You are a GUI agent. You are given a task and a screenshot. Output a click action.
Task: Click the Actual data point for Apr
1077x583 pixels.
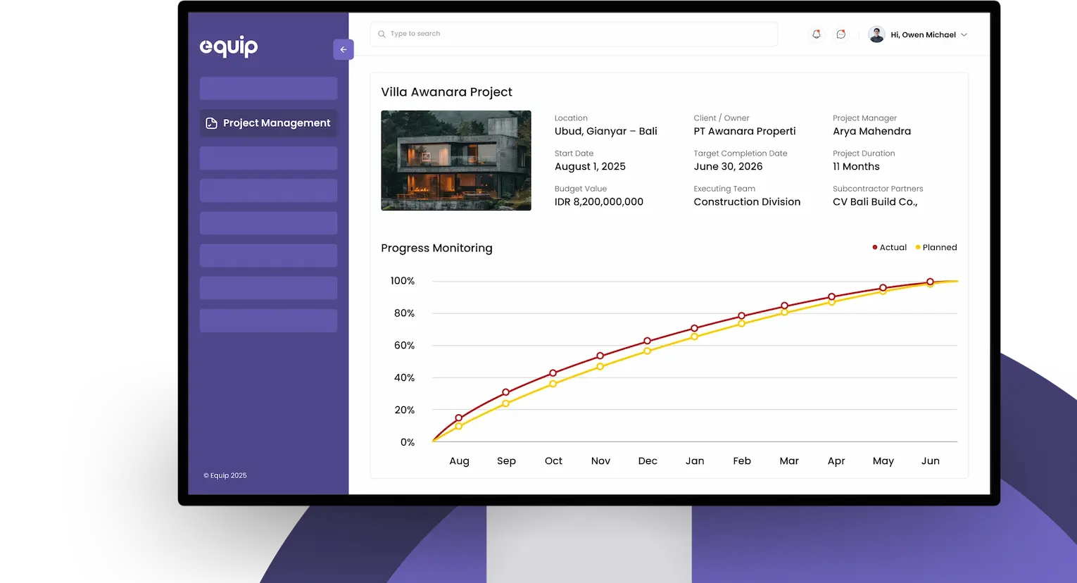point(832,296)
